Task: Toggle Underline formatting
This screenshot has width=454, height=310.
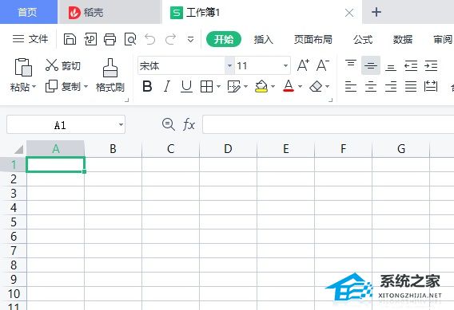Action: (x=186, y=86)
